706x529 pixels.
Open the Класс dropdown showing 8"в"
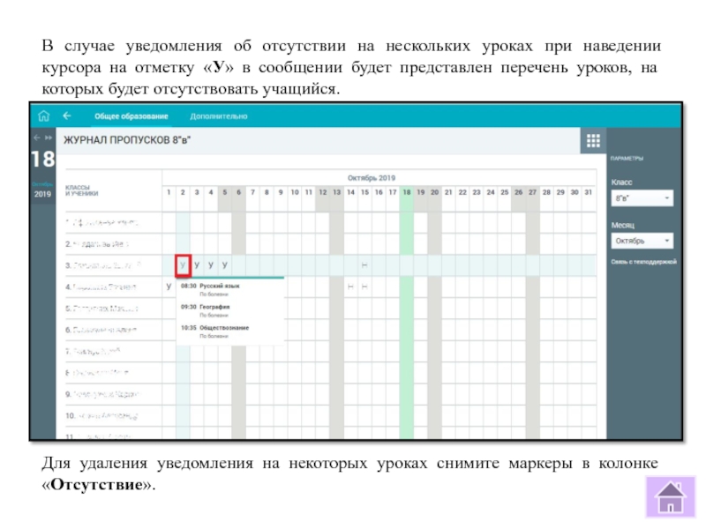[642, 198]
